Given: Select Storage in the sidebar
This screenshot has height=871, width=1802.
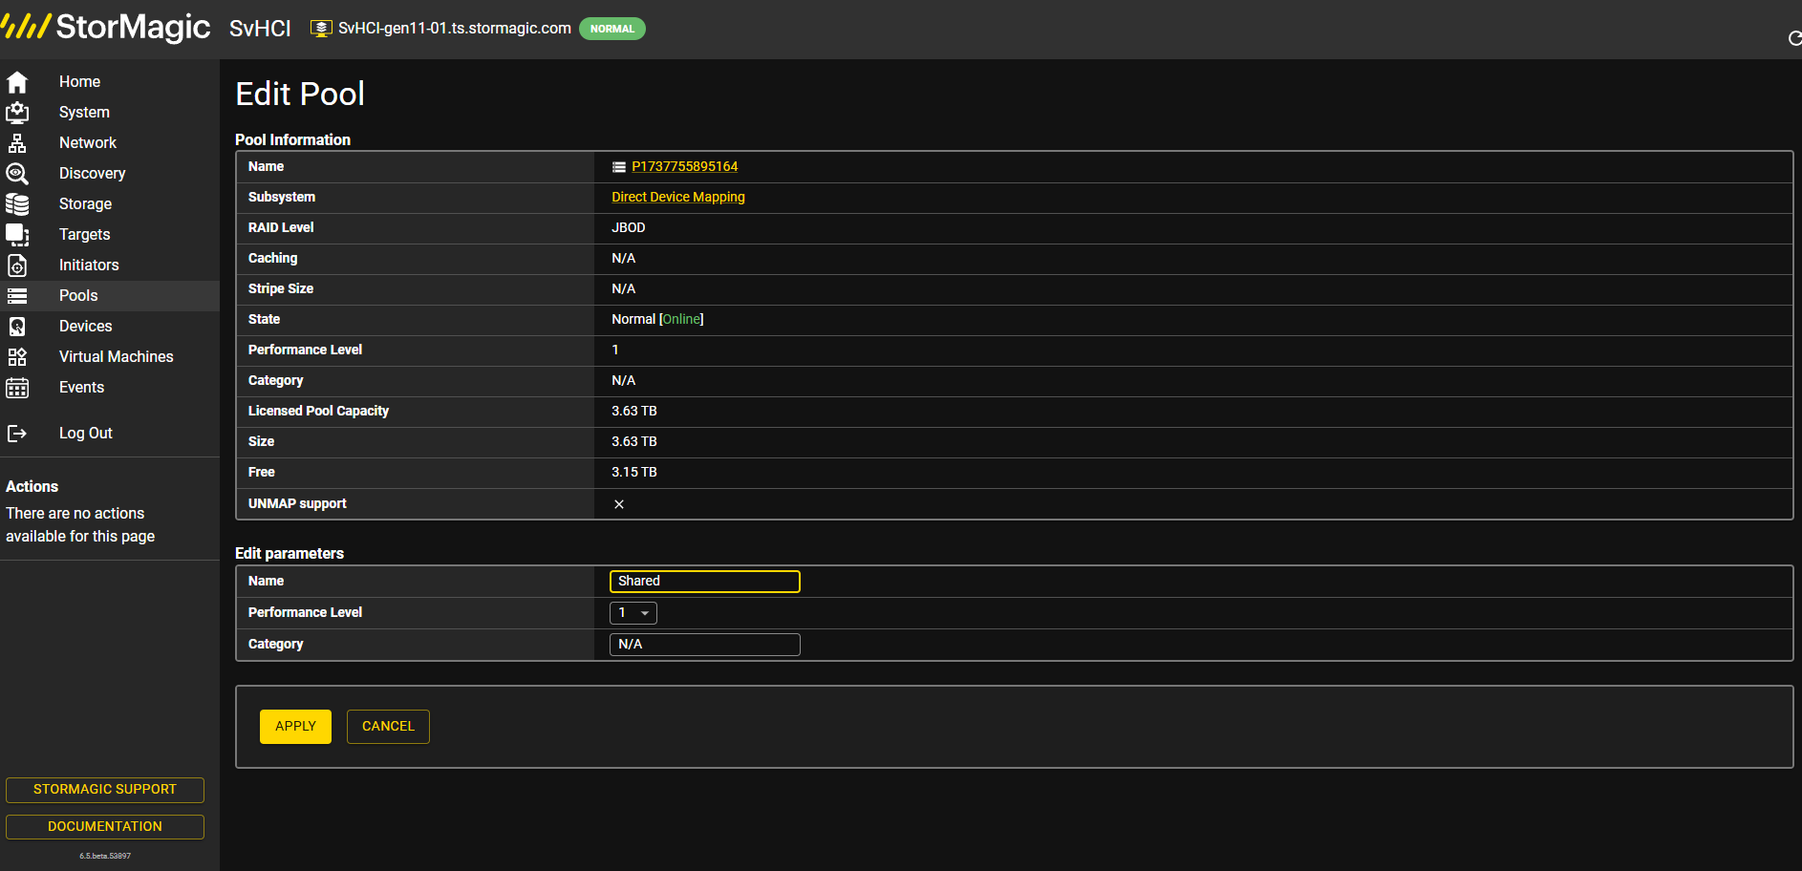Looking at the screenshot, I should (x=85, y=204).
